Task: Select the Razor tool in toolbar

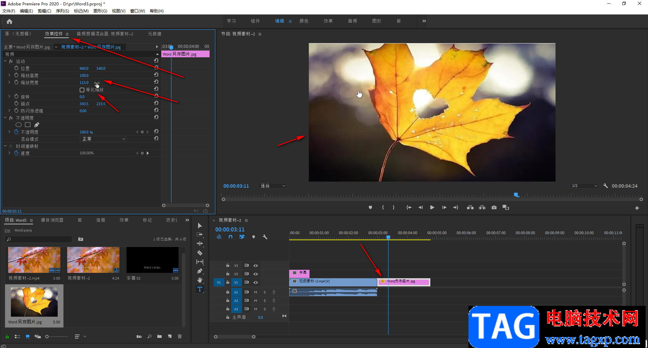Action: (x=200, y=253)
